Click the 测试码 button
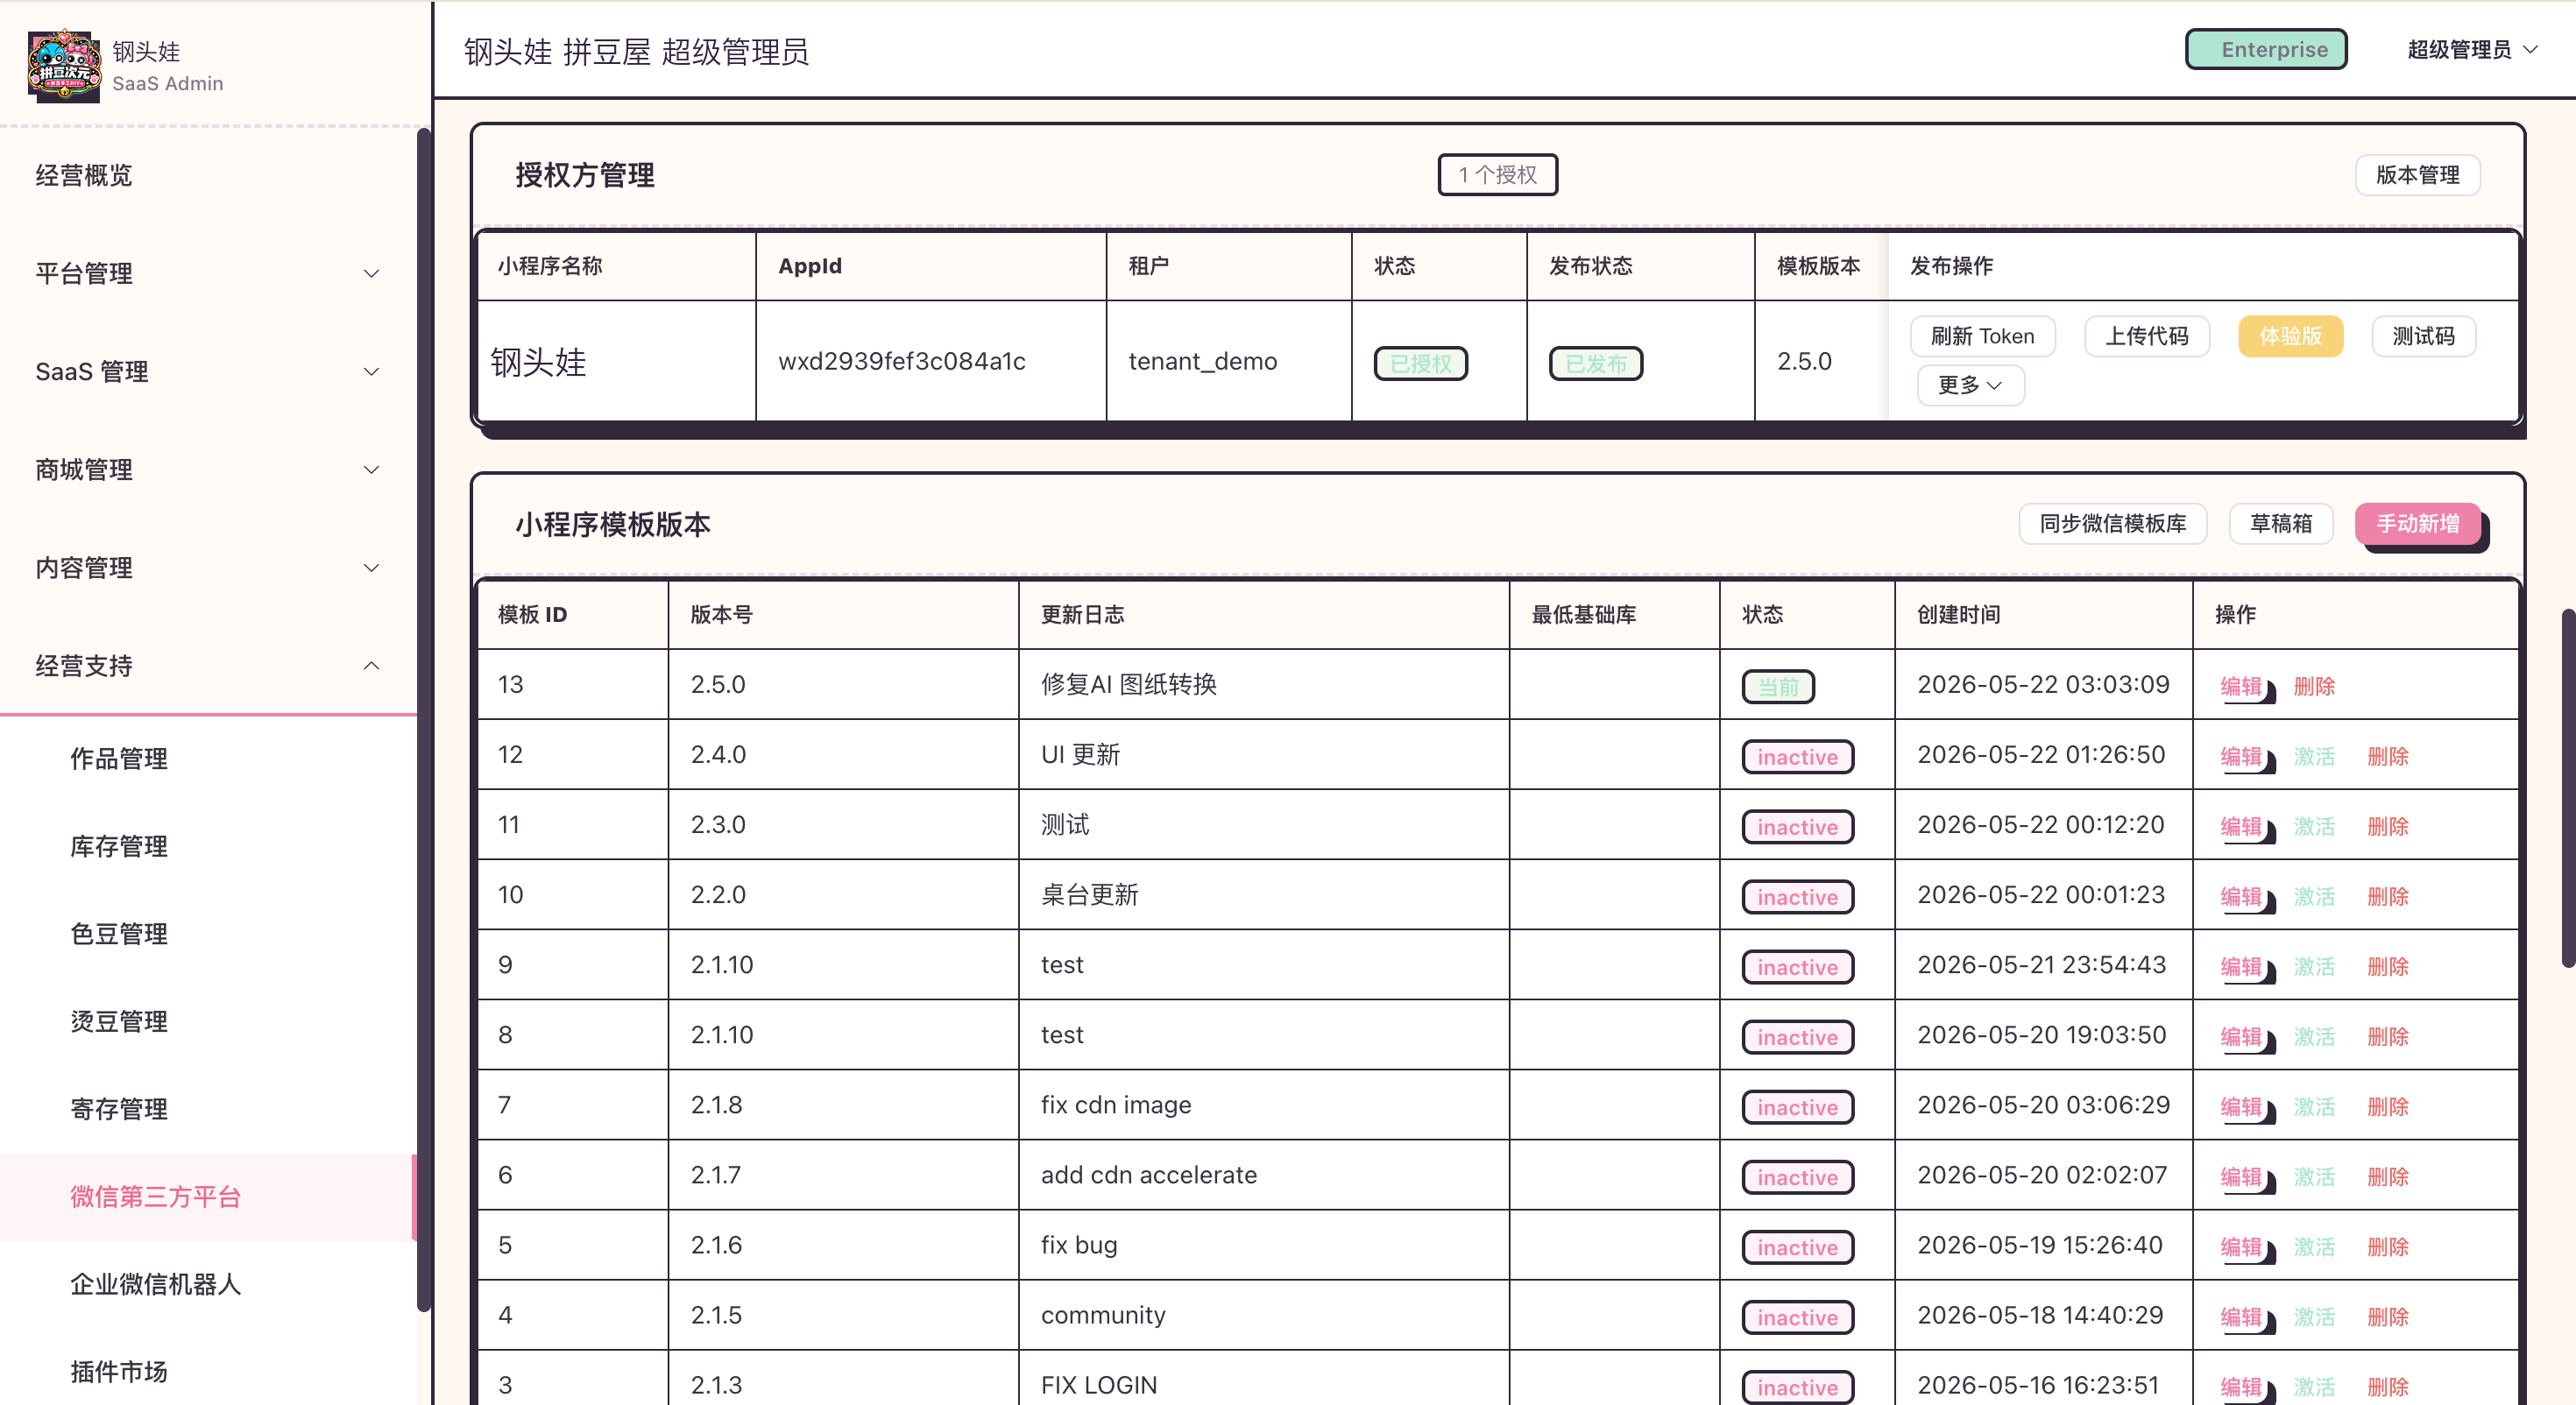Screen dimensions: 2576x1405 click(2423, 336)
